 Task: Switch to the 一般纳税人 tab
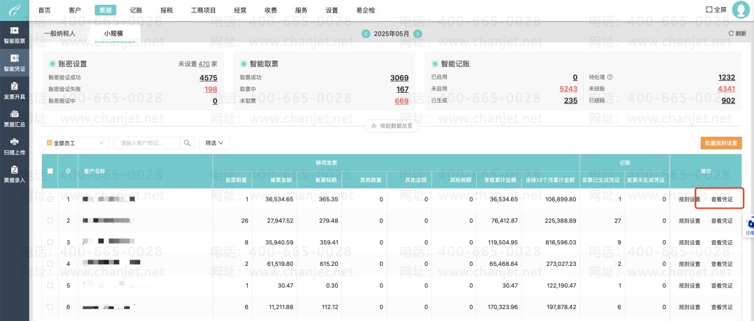pyautogui.click(x=59, y=33)
